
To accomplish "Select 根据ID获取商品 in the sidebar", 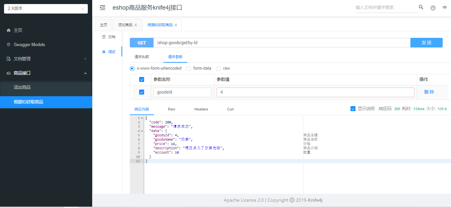I will [x=46, y=102].
